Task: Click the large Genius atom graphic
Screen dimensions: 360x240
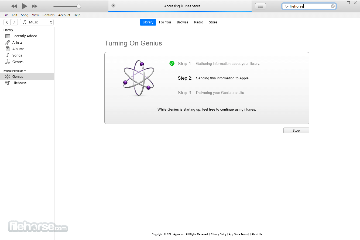Action: 139,78
